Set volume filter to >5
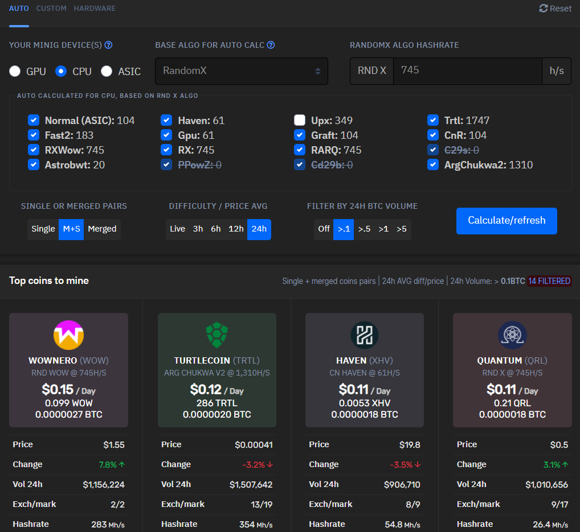 pyautogui.click(x=401, y=229)
